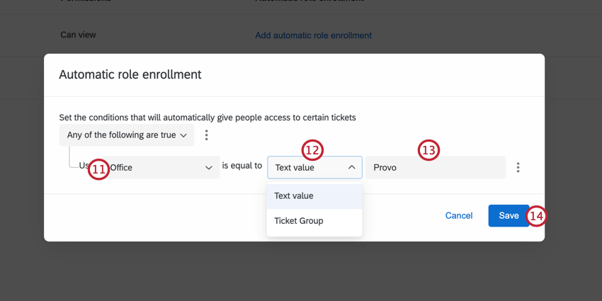The image size is (602, 301).
Task: Click into the Provo value field
Action: coord(436,168)
